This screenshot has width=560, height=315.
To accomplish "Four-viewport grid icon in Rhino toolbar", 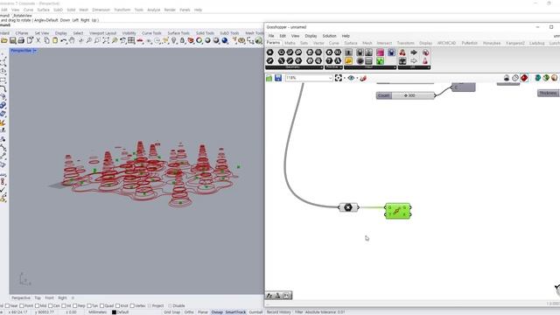I will pyautogui.click(x=131, y=41).
